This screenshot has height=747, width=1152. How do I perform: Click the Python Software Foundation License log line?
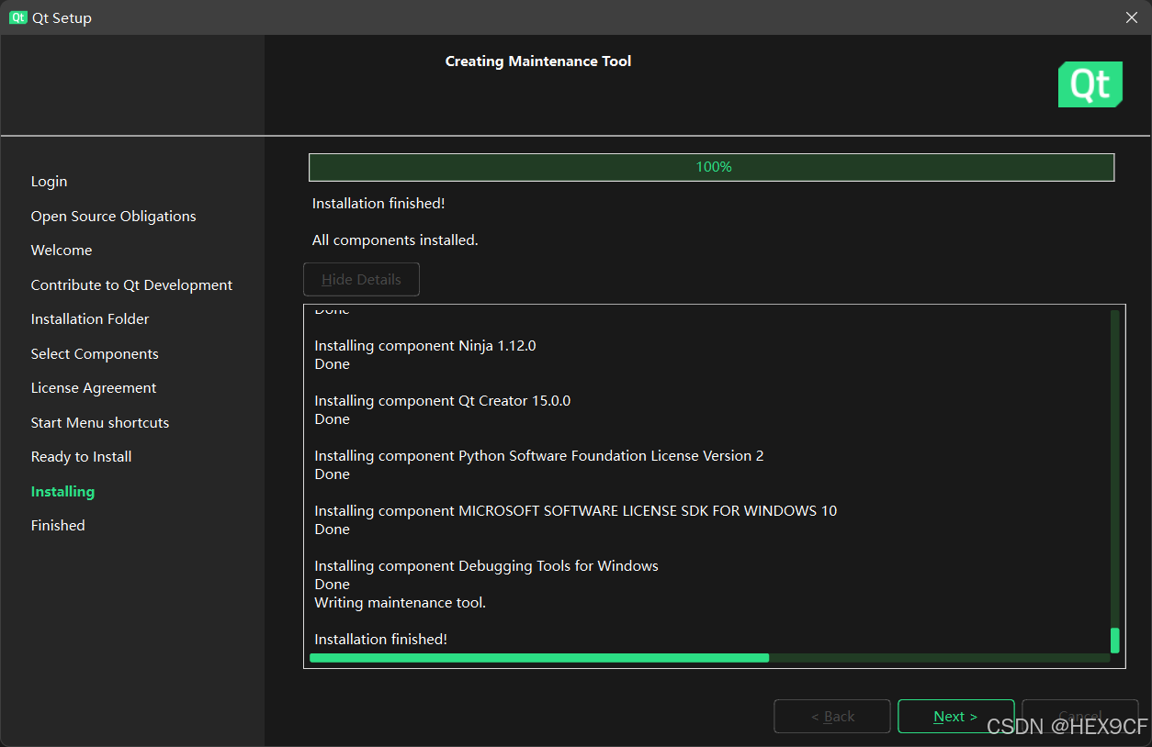pos(539,456)
